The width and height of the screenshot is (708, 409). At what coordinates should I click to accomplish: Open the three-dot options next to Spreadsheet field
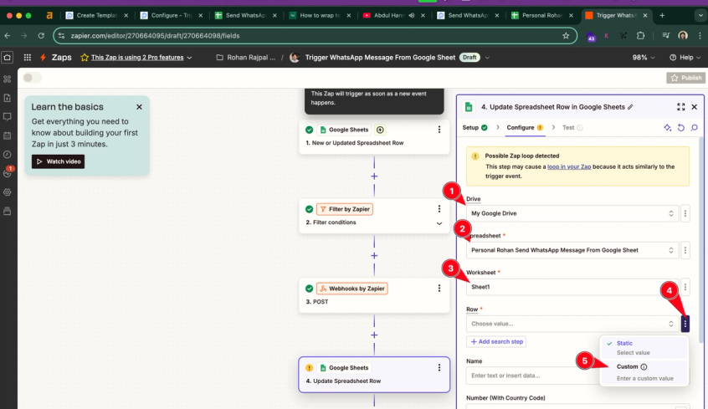tap(685, 250)
